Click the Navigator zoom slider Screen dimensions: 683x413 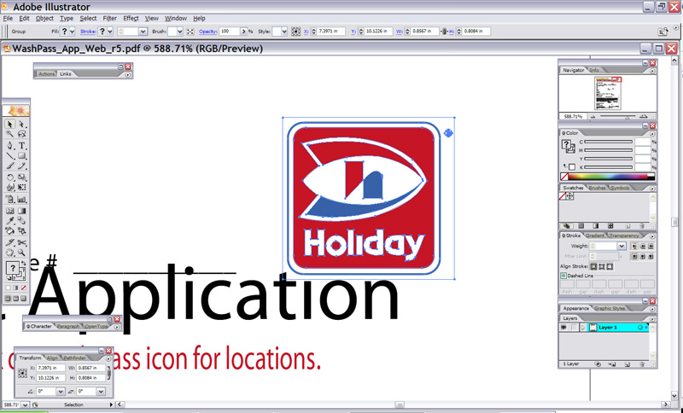pyautogui.click(x=618, y=116)
